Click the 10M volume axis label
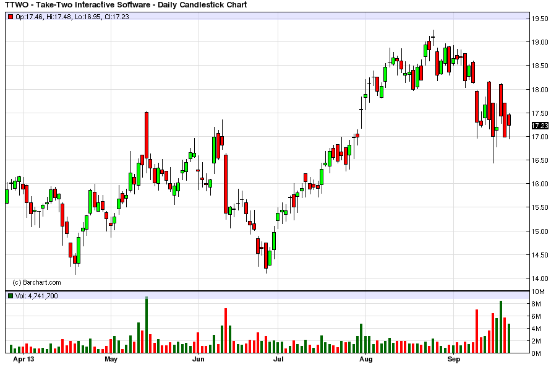This screenshot has height=367, width=551. coord(537,291)
